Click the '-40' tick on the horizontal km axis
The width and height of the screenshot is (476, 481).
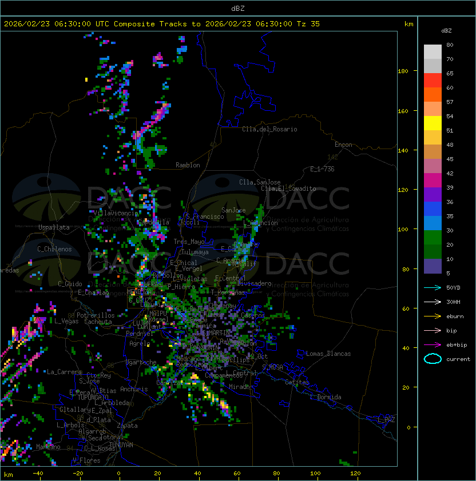38,474
